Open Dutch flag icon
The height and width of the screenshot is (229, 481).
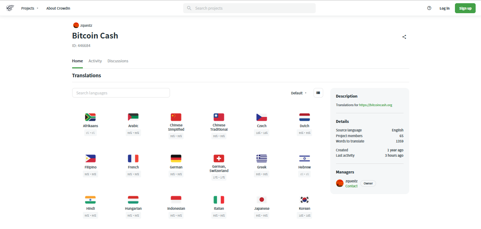tap(305, 117)
